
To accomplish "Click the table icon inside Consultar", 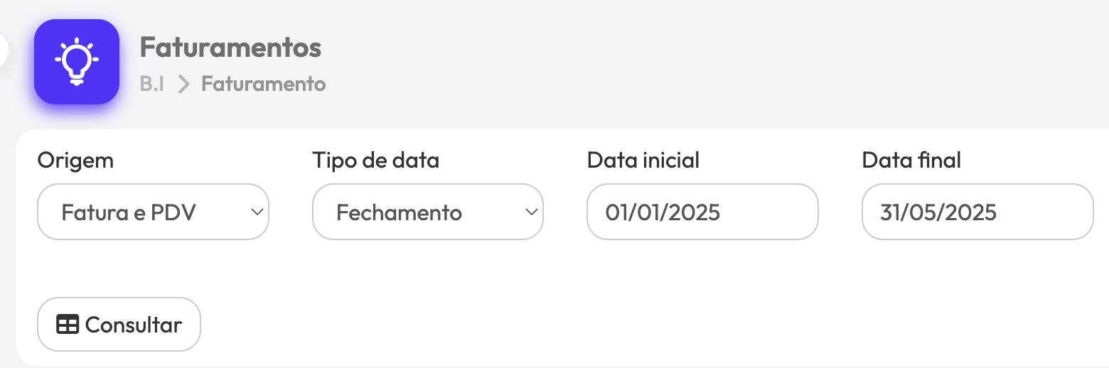I will [68, 325].
